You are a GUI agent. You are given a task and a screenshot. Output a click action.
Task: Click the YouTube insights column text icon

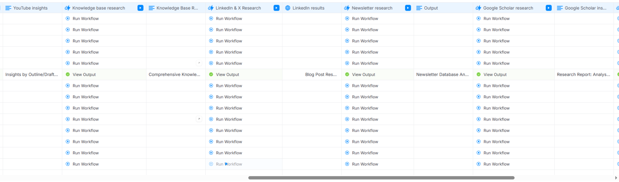[8, 8]
